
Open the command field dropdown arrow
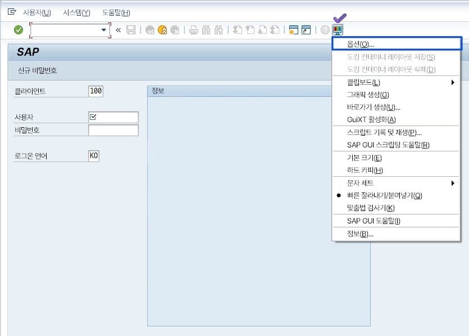click(103, 30)
